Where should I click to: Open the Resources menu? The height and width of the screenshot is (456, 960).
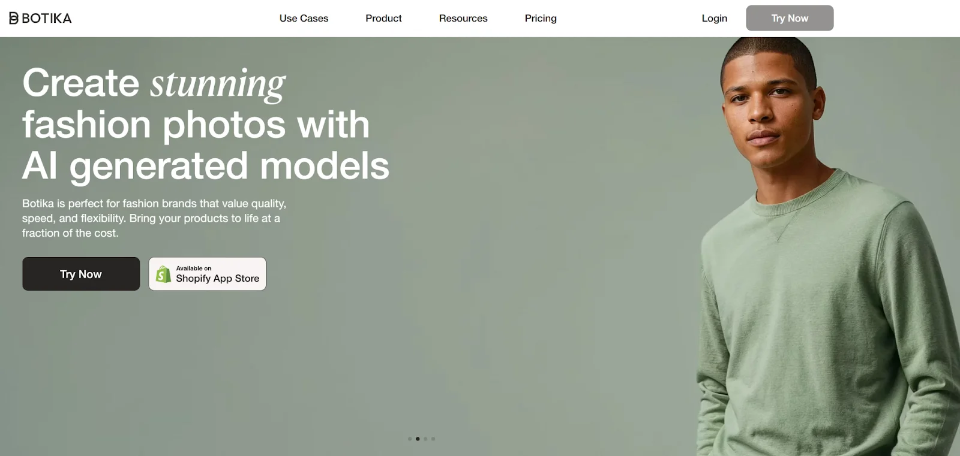[463, 18]
